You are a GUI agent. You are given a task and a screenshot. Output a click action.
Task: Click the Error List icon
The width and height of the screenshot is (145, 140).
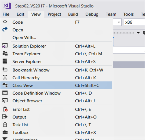pos(5,109)
